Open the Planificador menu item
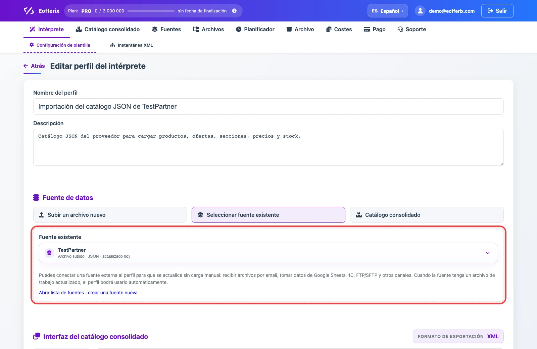The width and height of the screenshot is (537, 349). point(255,29)
